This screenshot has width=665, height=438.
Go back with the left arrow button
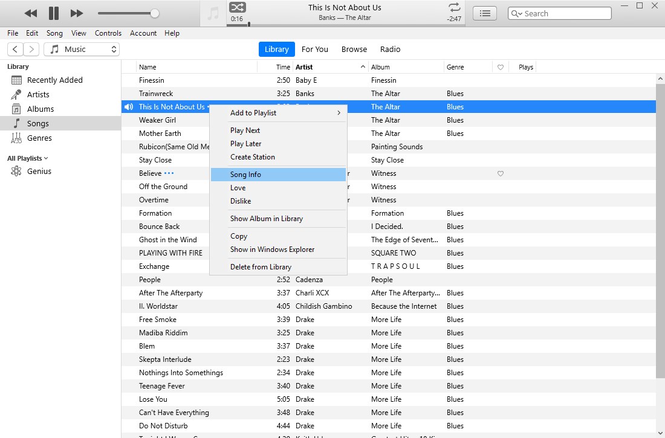[x=15, y=49]
